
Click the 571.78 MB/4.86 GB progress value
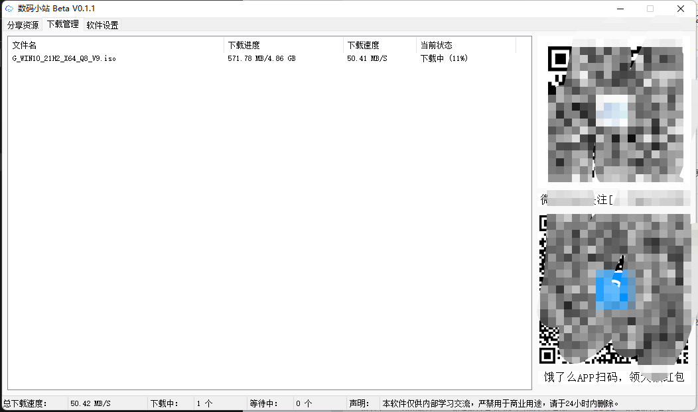(x=261, y=58)
